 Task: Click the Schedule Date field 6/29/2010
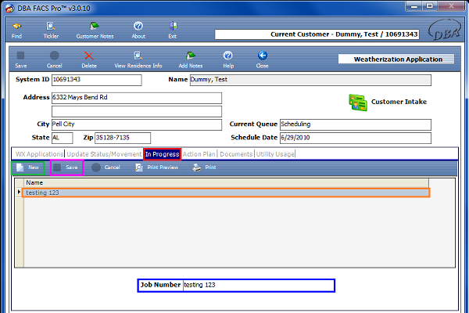(356, 138)
